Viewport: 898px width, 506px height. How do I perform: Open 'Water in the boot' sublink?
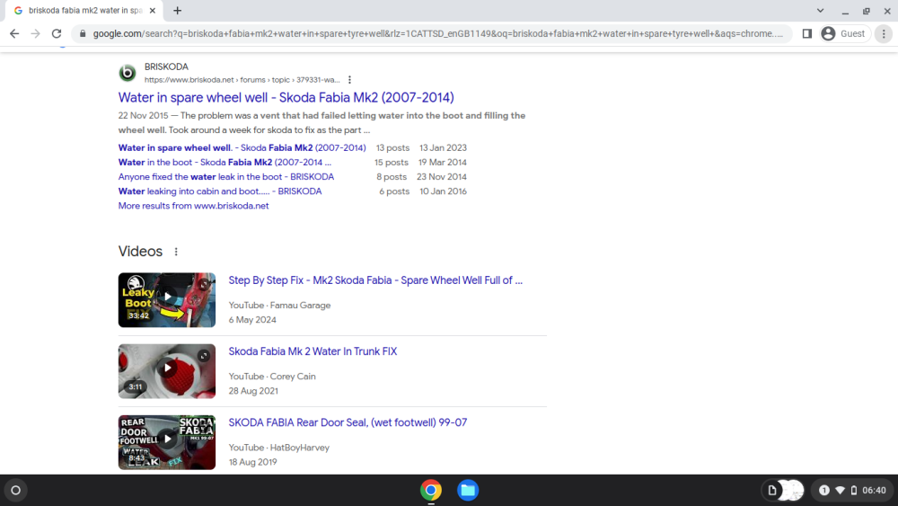coord(224,162)
